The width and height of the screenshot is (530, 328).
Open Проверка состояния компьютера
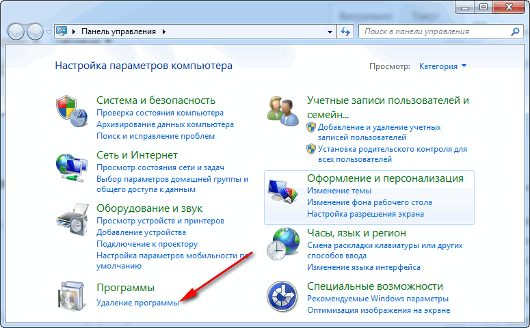pyautogui.click(x=160, y=113)
